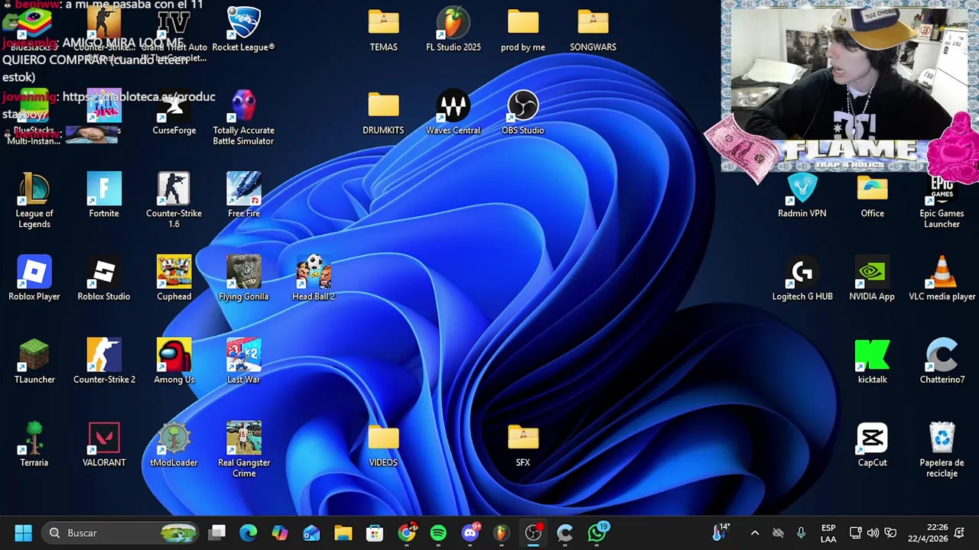
Task: Switch to Google Chrome on the taskbar
Action: [x=407, y=532]
